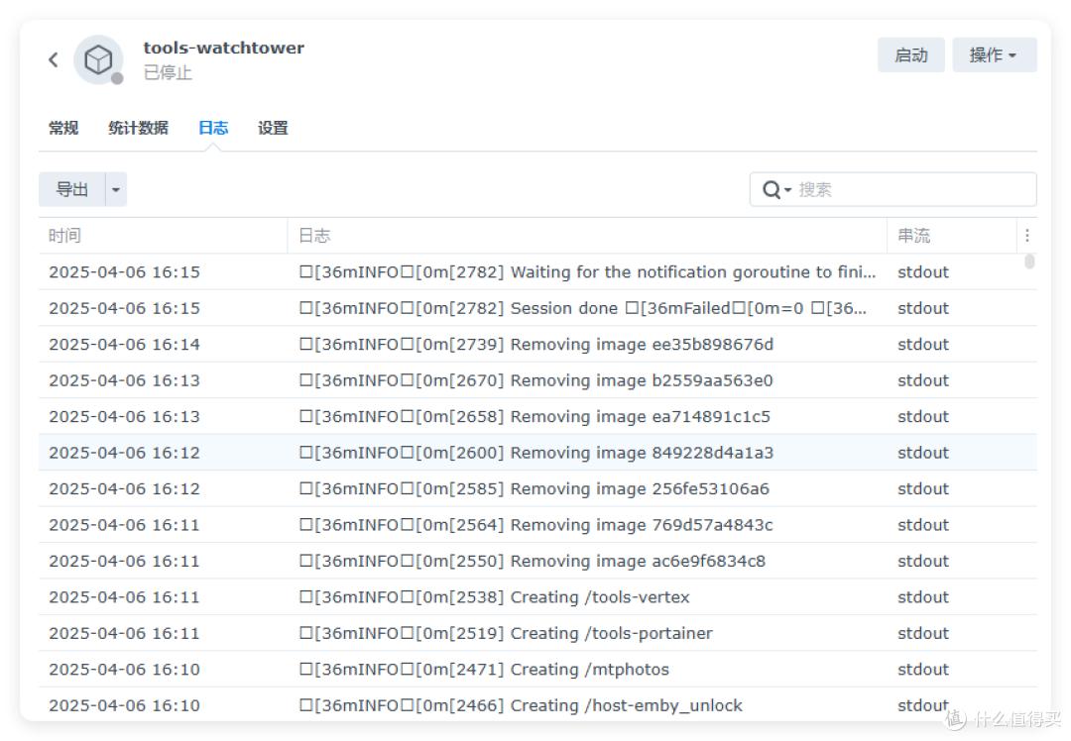Select 'Removing image ee35b898676d' log entry

coord(537,344)
